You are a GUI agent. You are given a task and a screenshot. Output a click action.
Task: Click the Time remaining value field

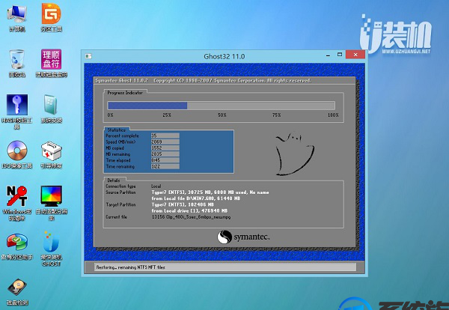point(165,166)
